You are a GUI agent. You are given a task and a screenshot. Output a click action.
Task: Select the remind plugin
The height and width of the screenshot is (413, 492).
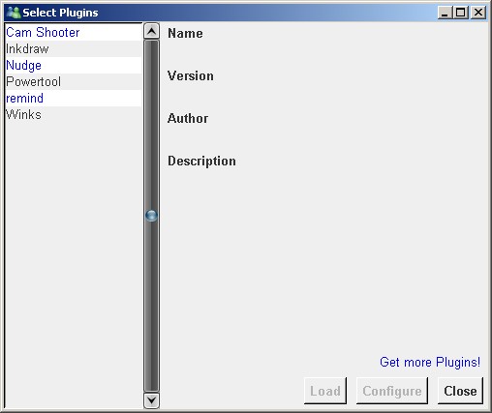(x=74, y=98)
